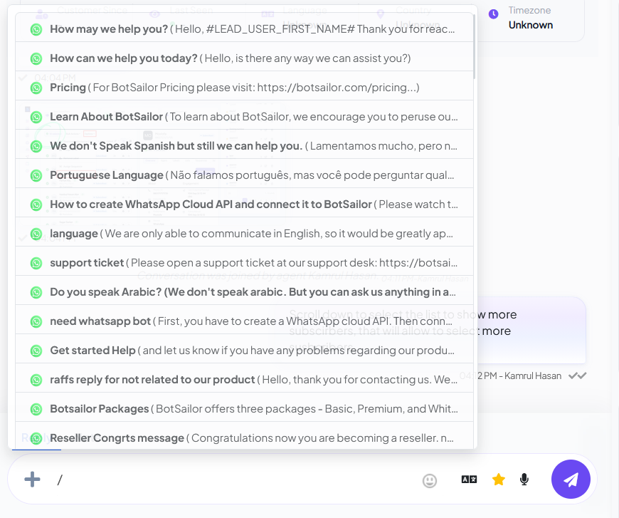Send message with paper plane button

coord(571,480)
